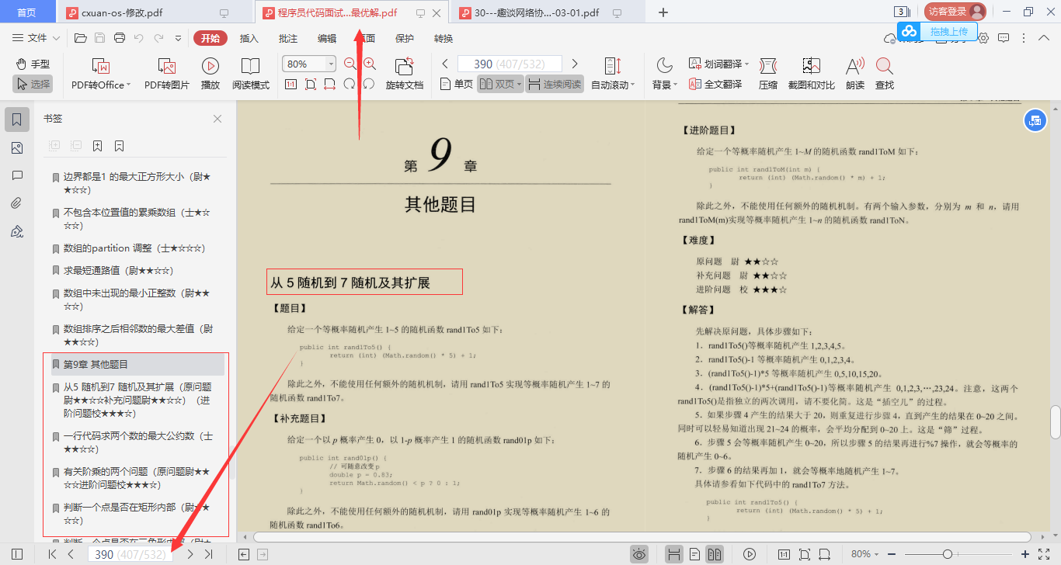Open the signature pen panel in sidebar

[17, 231]
